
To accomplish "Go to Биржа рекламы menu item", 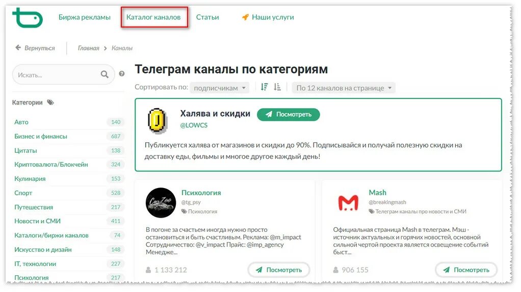I will pos(85,17).
